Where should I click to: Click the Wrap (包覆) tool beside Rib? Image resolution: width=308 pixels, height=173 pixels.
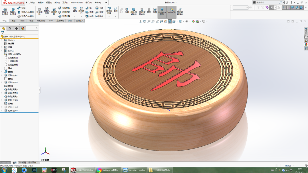pyautogui.click(x=100, y=8)
